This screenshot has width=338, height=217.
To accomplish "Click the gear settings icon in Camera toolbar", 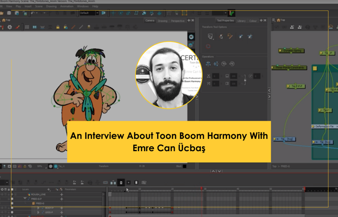I will point(10,27).
